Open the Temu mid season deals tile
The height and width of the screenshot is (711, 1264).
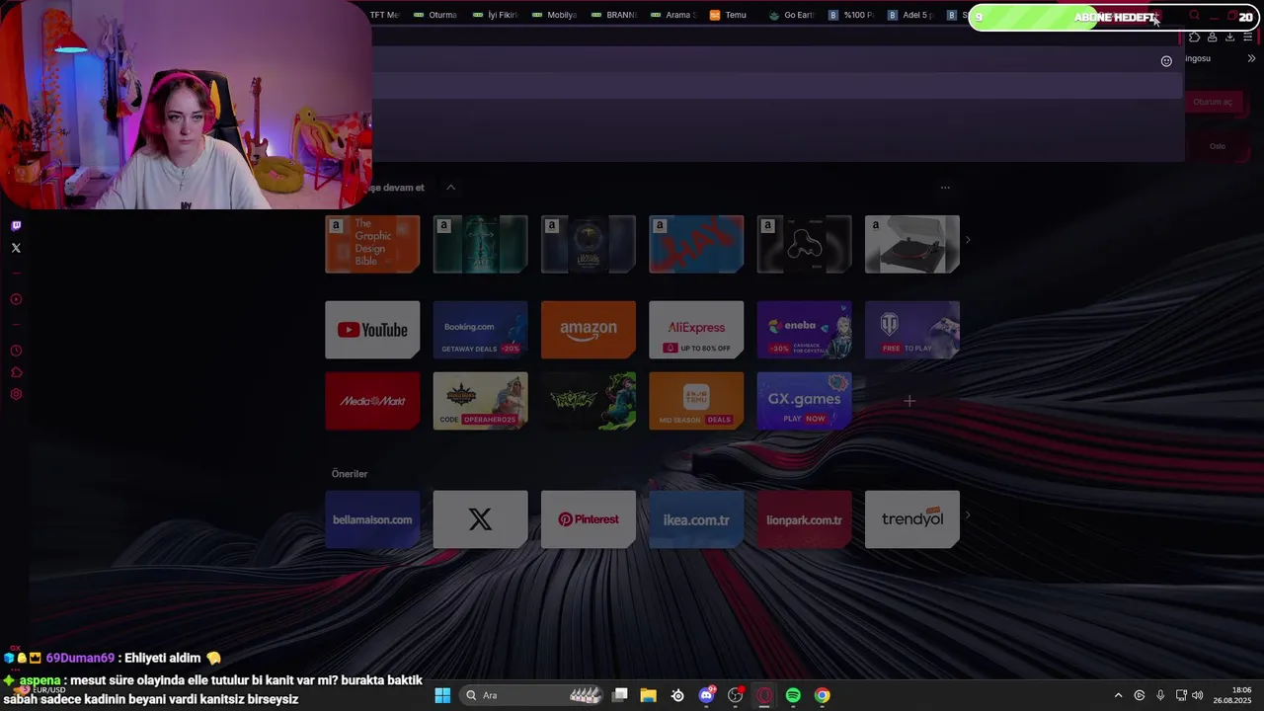pyautogui.click(x=696, y=401)
